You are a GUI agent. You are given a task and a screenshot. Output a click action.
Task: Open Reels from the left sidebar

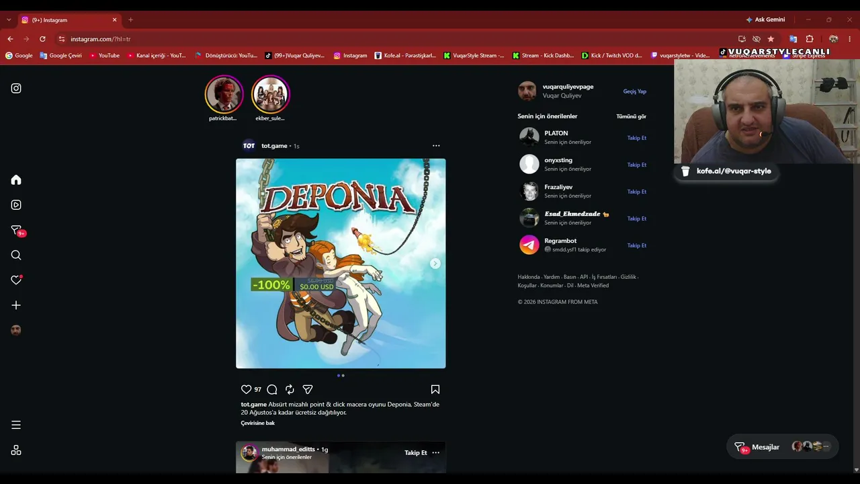(x=16, y=205)
